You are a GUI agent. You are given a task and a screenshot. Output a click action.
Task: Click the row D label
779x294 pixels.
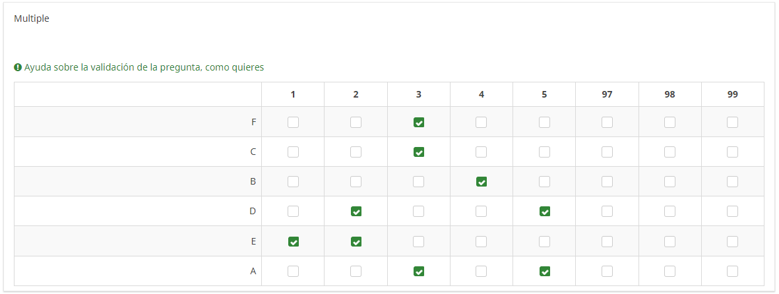(253, 212)
